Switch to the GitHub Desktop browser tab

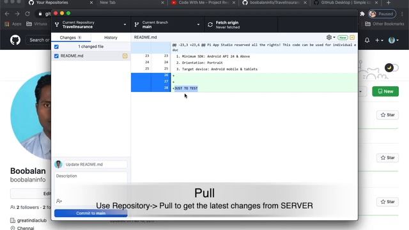343,3
